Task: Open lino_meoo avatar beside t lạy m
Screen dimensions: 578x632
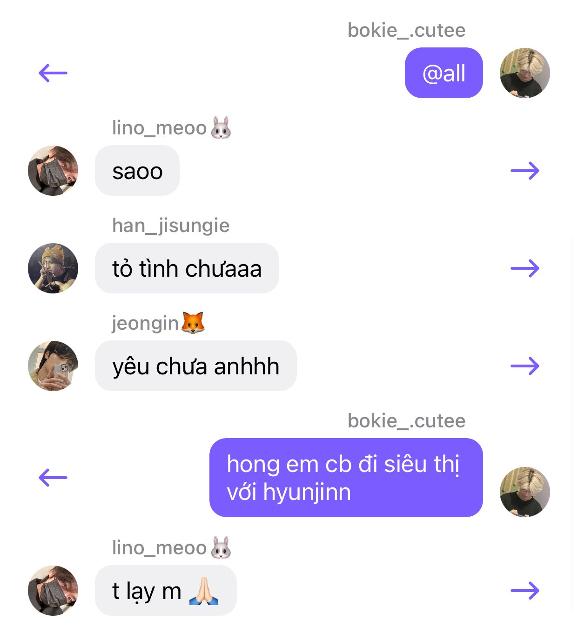Action: 53,591
